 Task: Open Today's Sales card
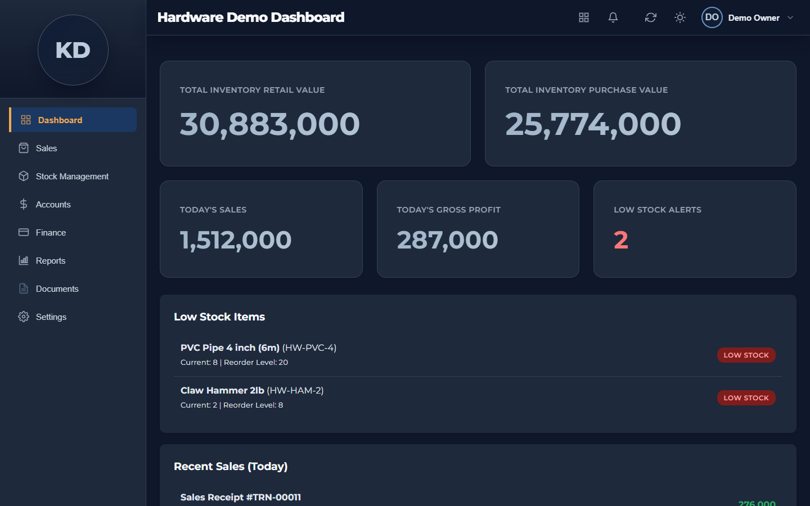click(x=261, y=229)
